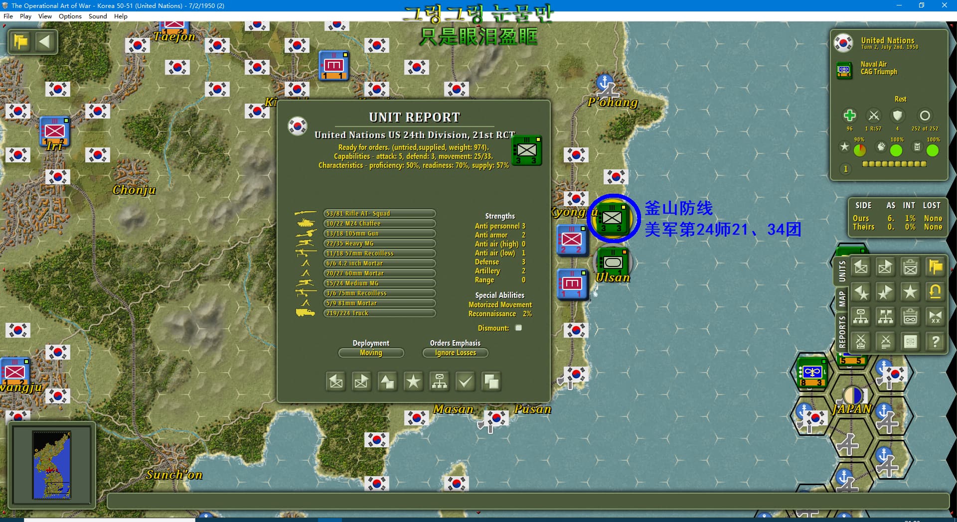Viewport: 957px width, 522px height.
Task: Click the white circle icon above 252 of 252
Action: coord(925,116)
